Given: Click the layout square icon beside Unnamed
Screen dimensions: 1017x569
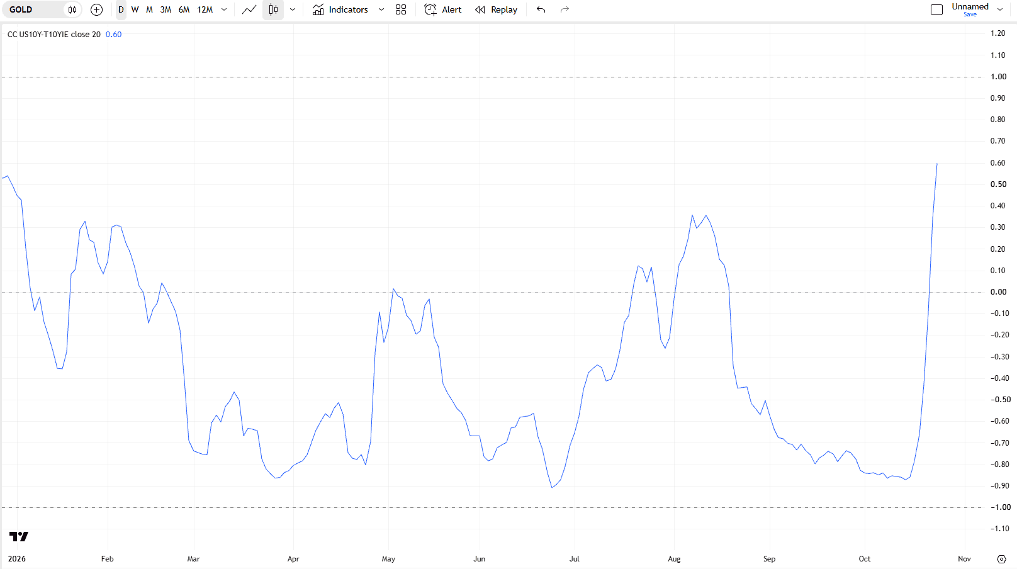Looking at the screenshot, I should [936, 9].
